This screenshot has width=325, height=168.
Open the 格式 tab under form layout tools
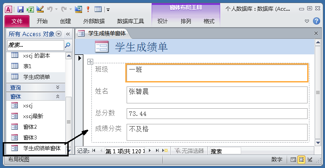[209, 21]
